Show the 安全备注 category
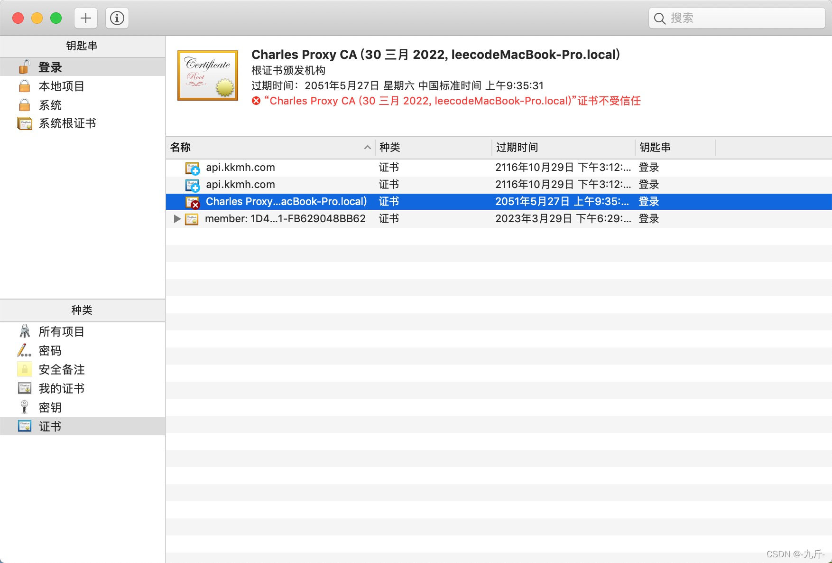The image size is (832, 563). coord(83,369)
